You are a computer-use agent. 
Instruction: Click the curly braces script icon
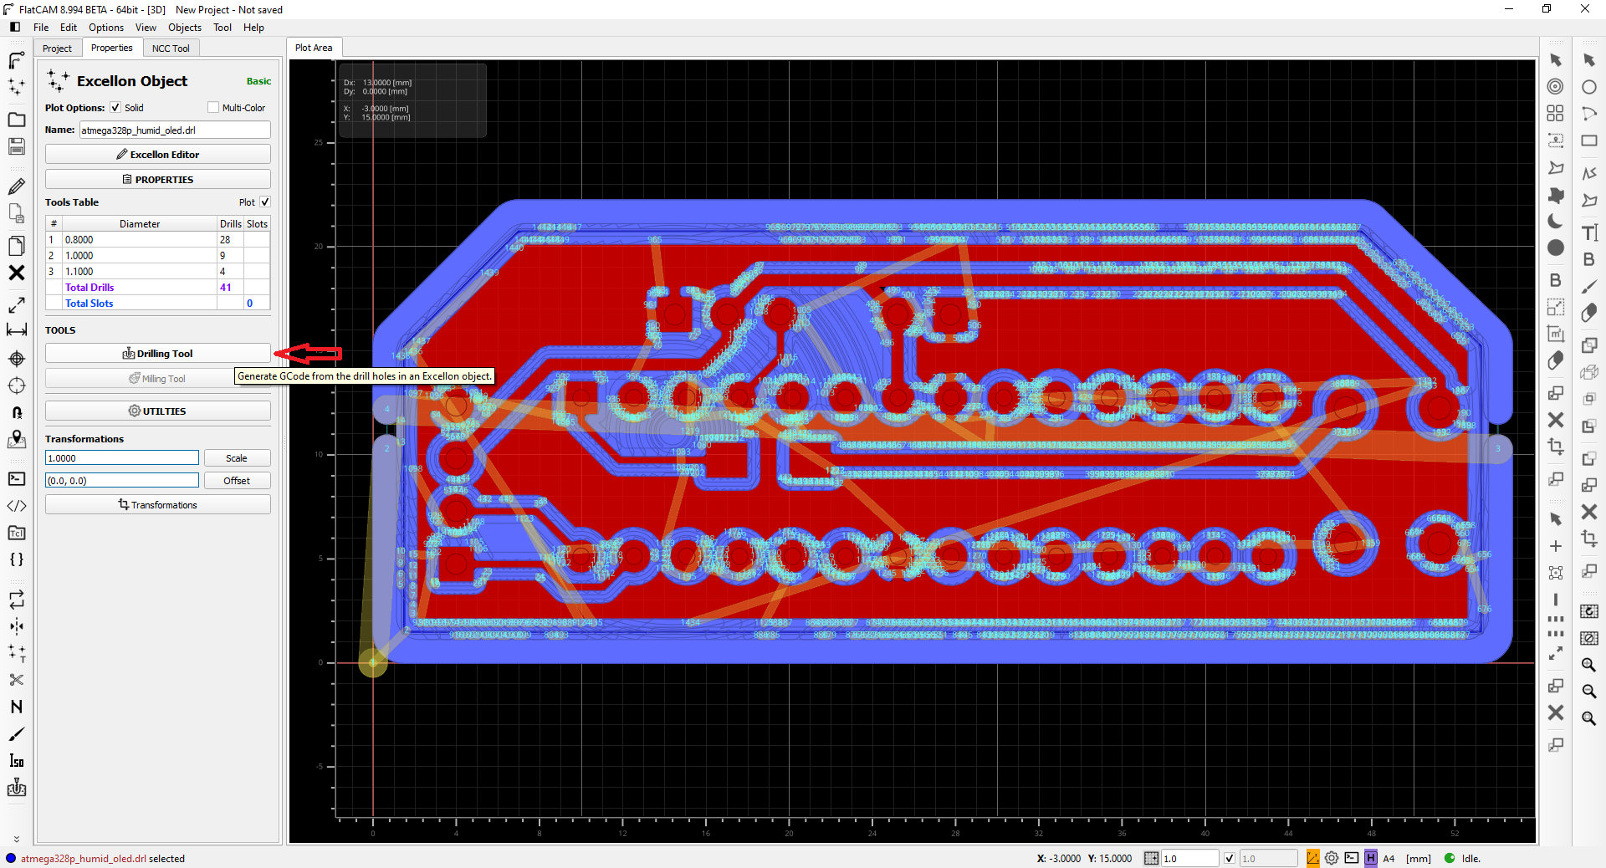16,559
